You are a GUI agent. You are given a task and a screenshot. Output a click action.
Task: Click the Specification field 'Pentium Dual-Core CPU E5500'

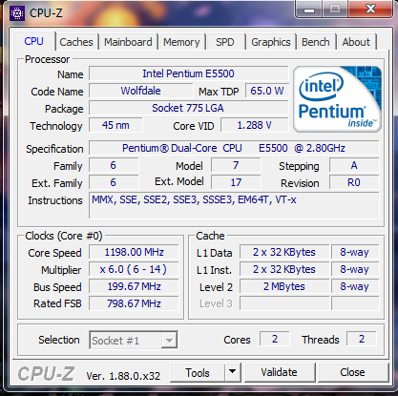tap(234, 148)
